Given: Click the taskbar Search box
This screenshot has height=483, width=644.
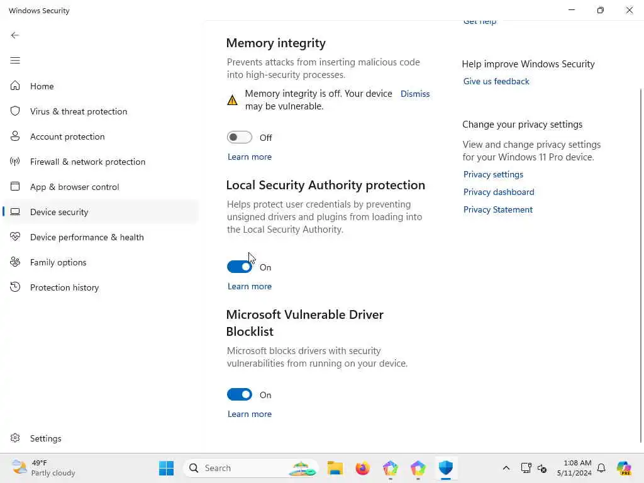Looking at the screenshot, I should 251,468.
